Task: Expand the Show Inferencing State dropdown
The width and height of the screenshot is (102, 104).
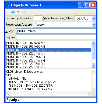Action: tap(94, 18)
